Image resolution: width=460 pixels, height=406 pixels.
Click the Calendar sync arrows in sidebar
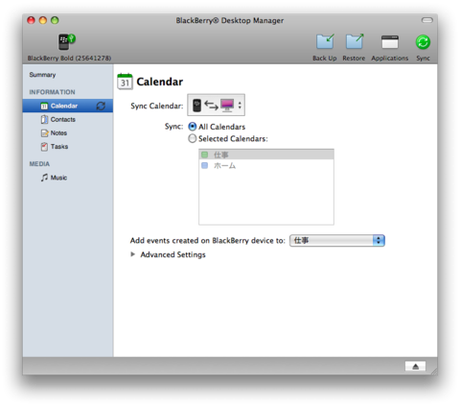[x=101, y=106]
